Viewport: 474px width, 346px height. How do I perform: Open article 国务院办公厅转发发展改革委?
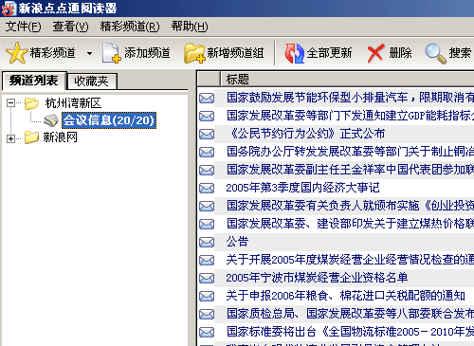point(350,152)
